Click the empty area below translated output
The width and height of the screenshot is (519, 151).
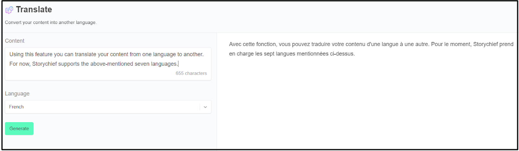tap(367, 103)
